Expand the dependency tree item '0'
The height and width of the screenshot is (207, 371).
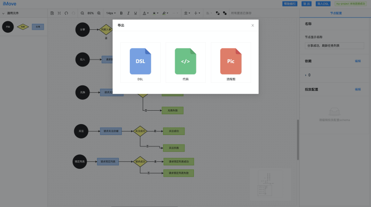click(306, 75)
